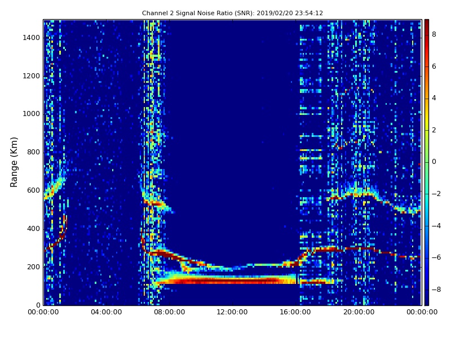Screen dimensions: 451x338
Task: Click the 04:00:00 time axis label
Action: pyautogui.click(x=107, y=312)
